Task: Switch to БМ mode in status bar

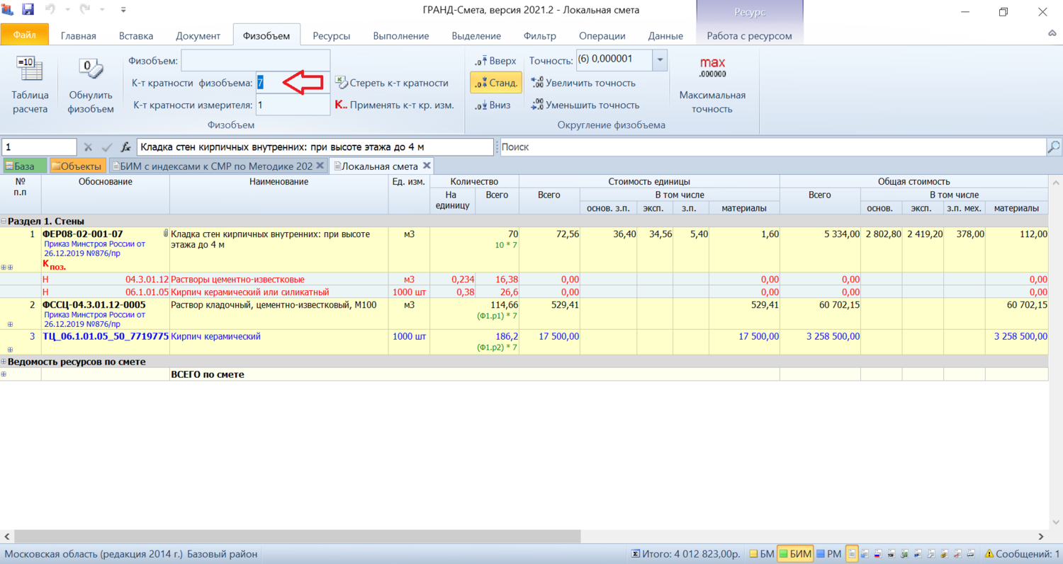Action: pos(763,554)
